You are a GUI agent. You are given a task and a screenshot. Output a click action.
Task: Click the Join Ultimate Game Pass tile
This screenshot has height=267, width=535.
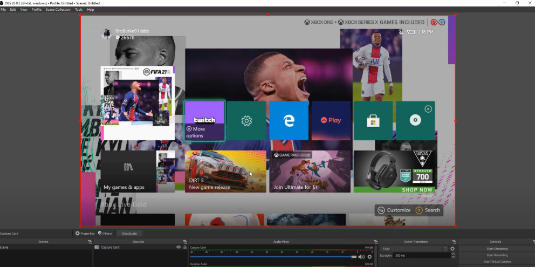click(x=310, y=172)
